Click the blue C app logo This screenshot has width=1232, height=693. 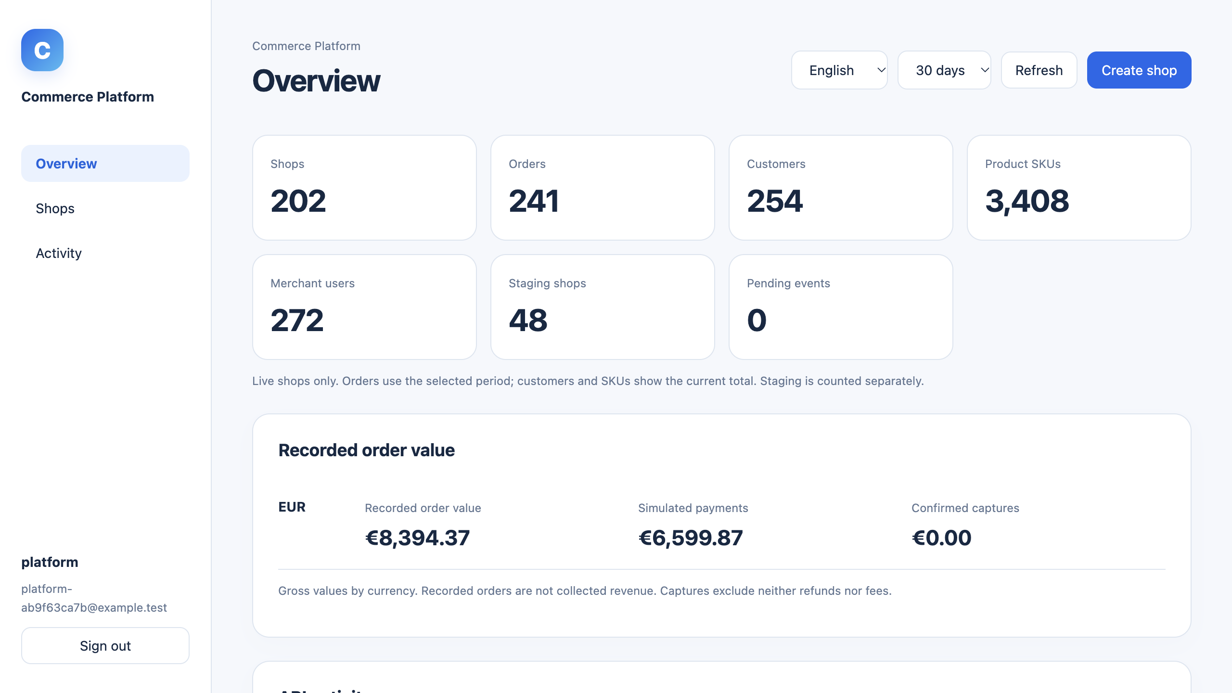(x=42, y=50)
